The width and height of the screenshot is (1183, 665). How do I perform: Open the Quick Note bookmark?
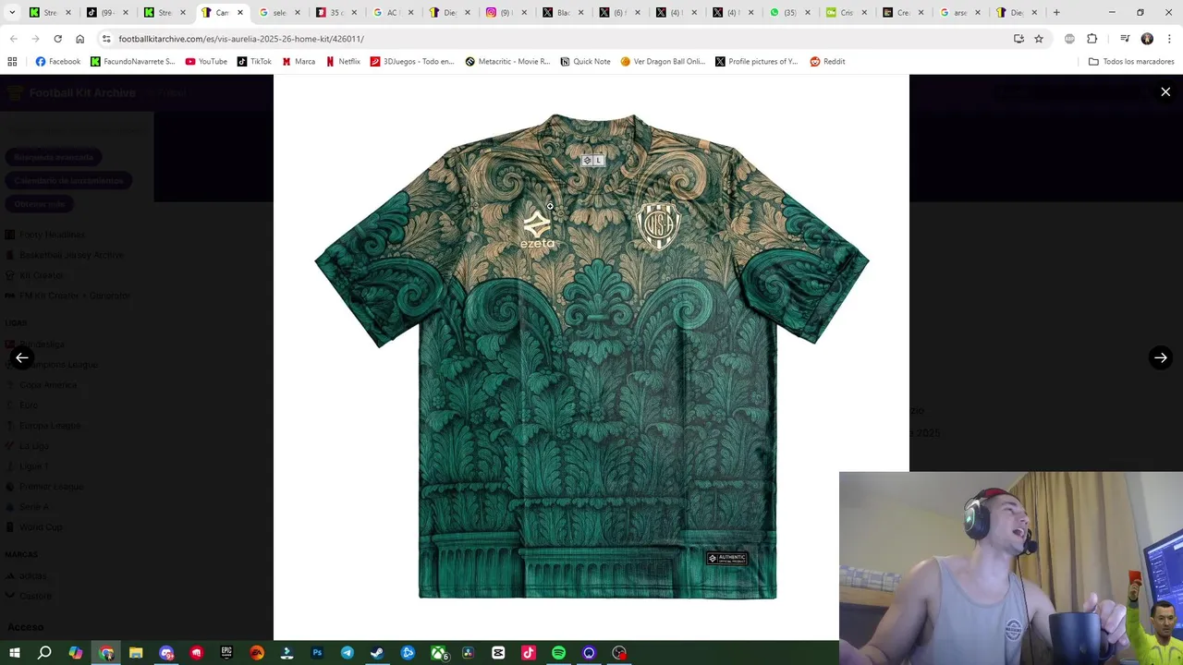tap(585, 61)
